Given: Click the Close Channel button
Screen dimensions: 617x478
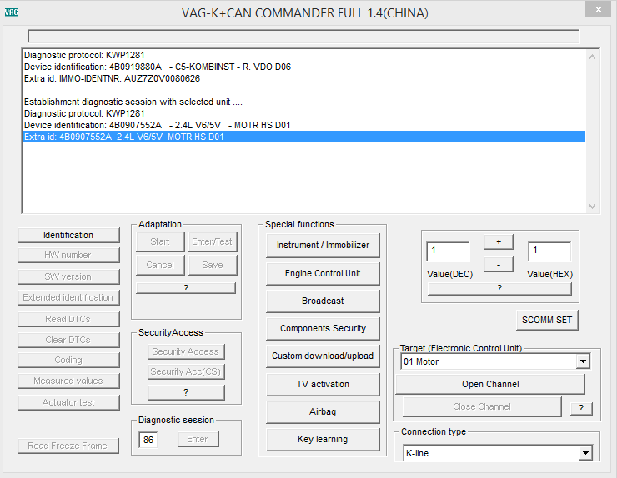Looking at the screenshot, I should pos(482,407).
